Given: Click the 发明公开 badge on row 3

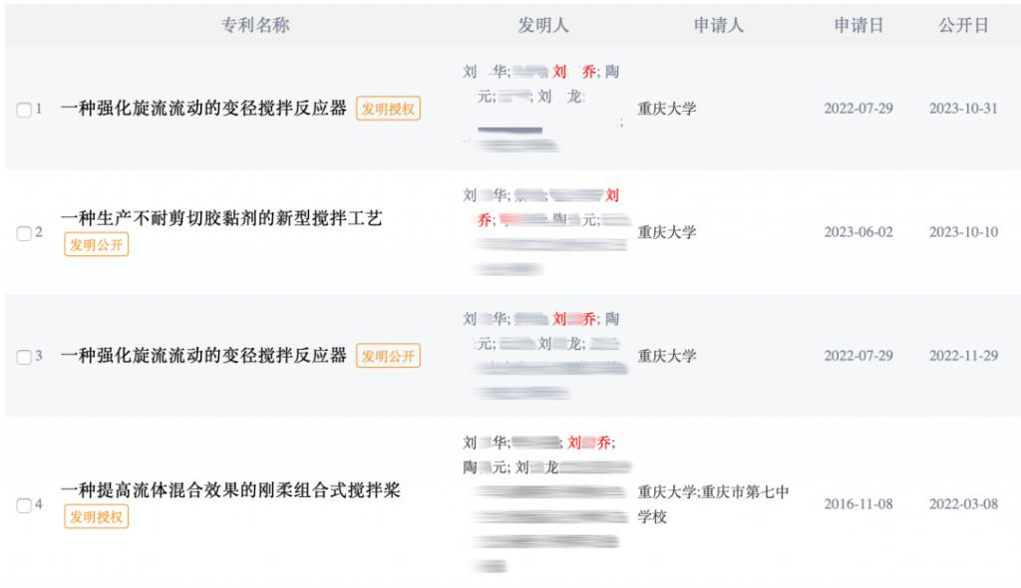Looking at the screenshot, I should coord(388,356).
